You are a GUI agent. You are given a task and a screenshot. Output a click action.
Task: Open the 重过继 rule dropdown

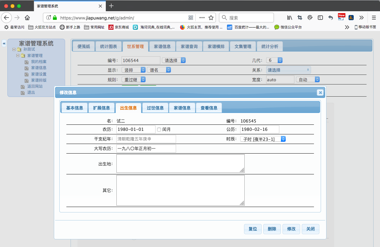coord(133,80)
